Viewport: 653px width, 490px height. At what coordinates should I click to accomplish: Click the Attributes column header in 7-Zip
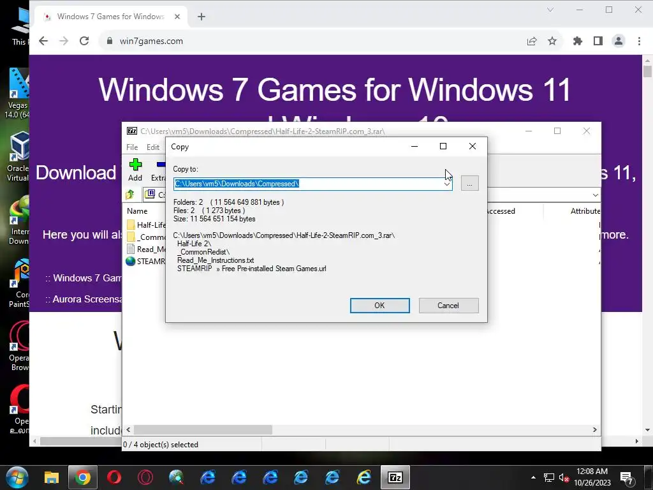pos(585,211)
